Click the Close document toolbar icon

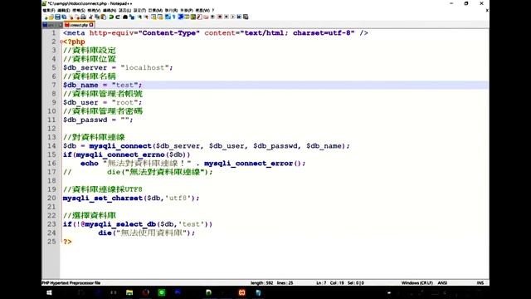tap(71, 17)
